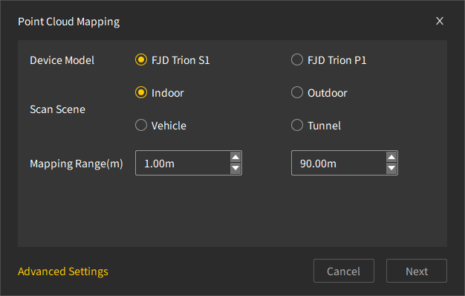
Task: Click the Mapping Range(m) label
Action: point(77,164)
